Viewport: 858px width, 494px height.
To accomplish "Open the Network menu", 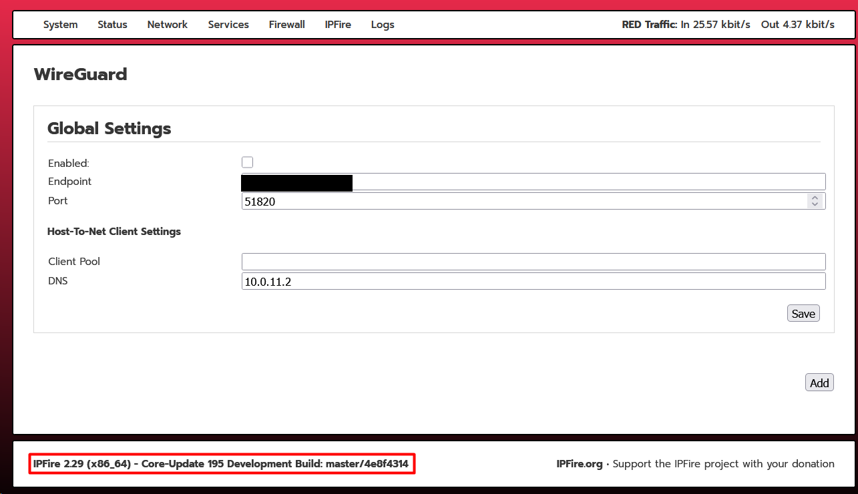I will [x=168, y=25].
